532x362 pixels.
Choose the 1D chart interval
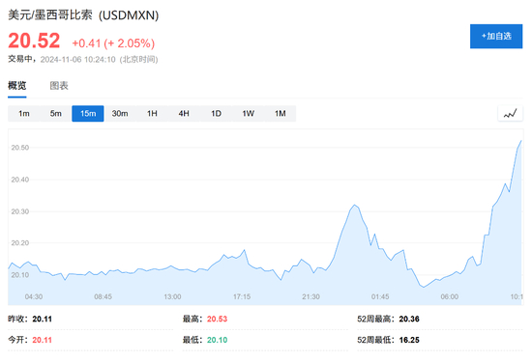pos(216,114)
